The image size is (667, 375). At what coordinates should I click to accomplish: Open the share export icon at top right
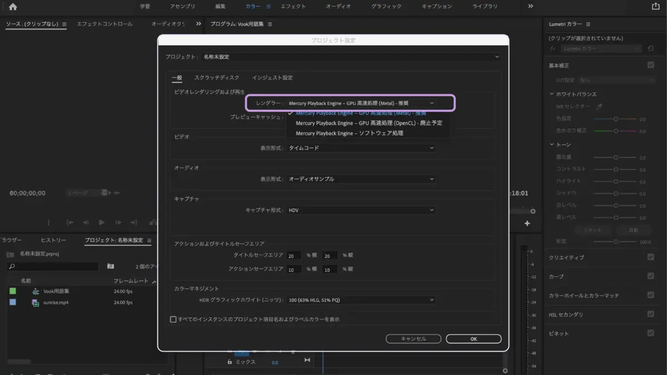[655, 6]
